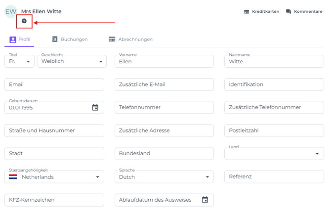The height and width of the screenshot is (214, 331).
Task: Open Kreditkarten credit cards
Action: click(x=261, y=11)
